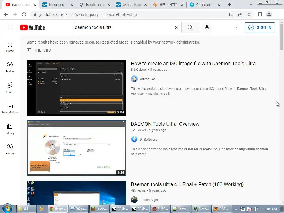Open Warbo Tec channel name link

148,79
